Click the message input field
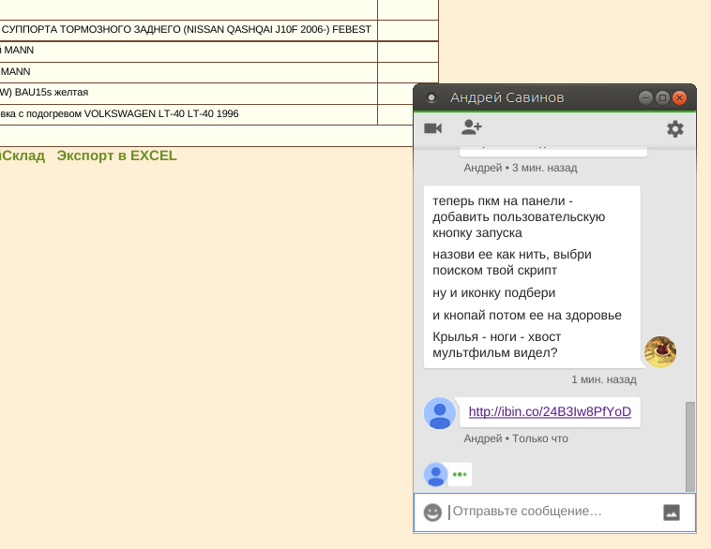This screenshot has height=549, width=711. tap(554, 512)
